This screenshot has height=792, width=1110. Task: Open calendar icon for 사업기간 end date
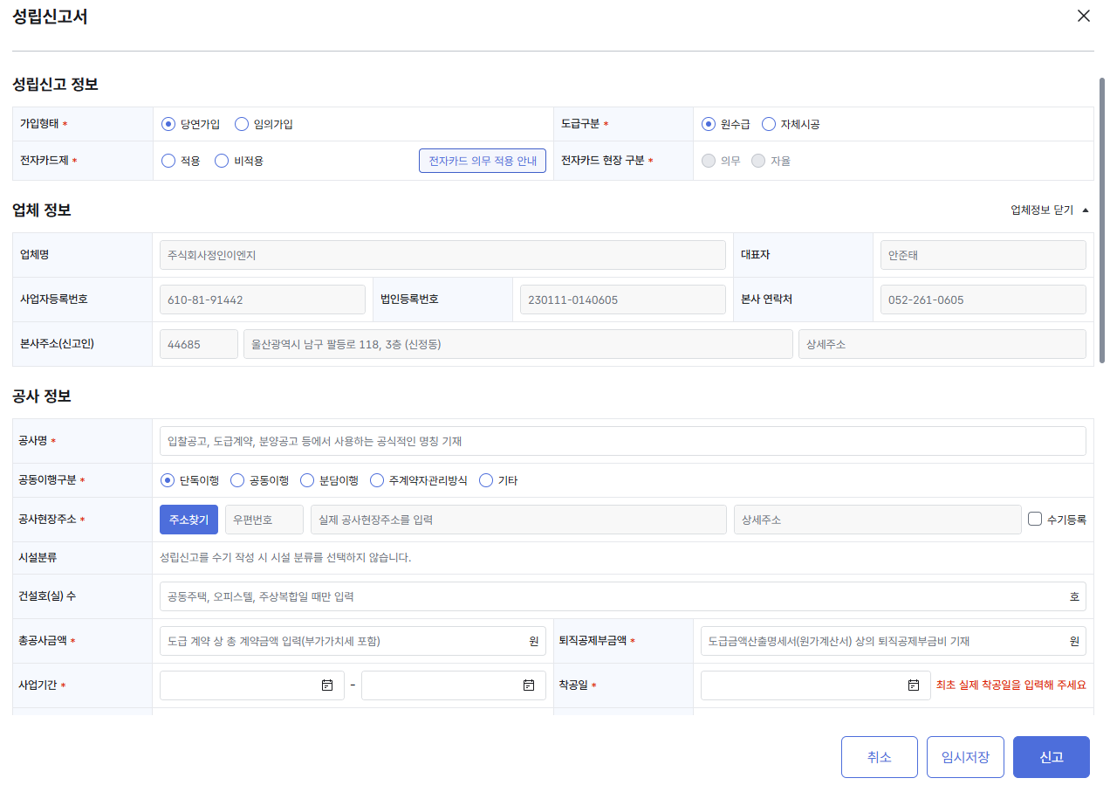pos(529,685)
